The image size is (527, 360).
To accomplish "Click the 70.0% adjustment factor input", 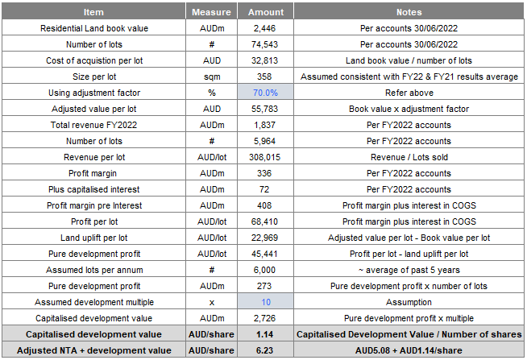I will 265,93.
